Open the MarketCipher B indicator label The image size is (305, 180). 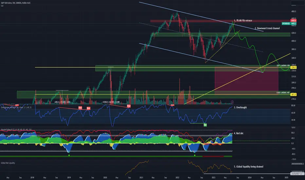click(x=16, y=129)
